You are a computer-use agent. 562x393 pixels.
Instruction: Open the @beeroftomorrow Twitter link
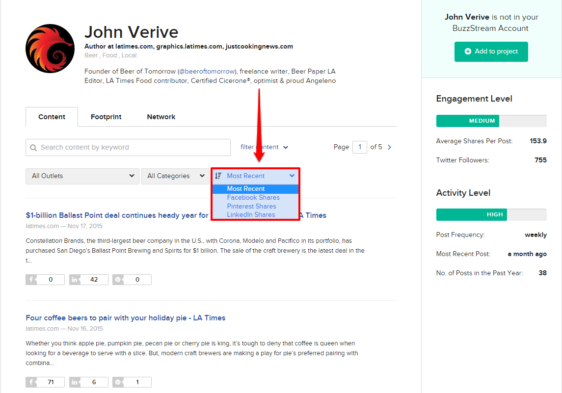207,71
